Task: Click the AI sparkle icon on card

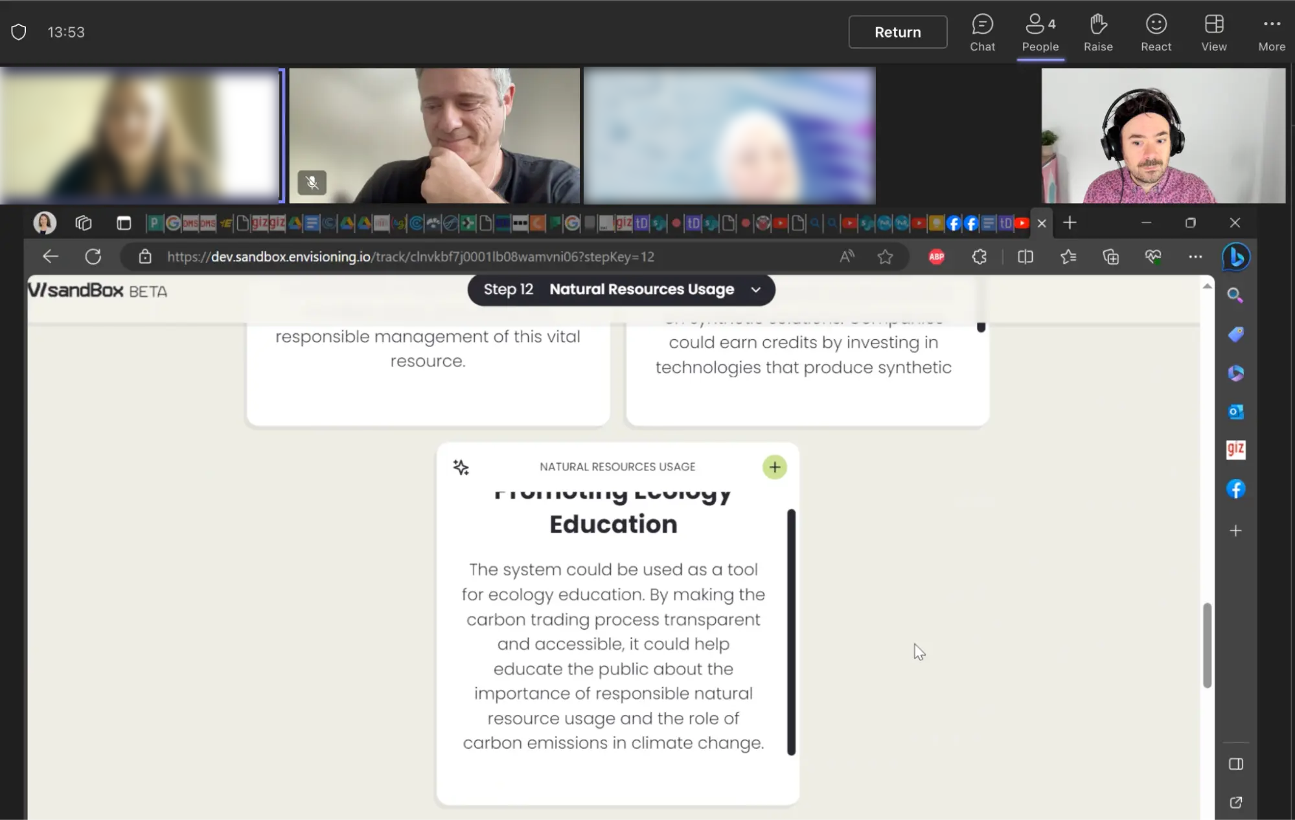Action: point(461,467)
